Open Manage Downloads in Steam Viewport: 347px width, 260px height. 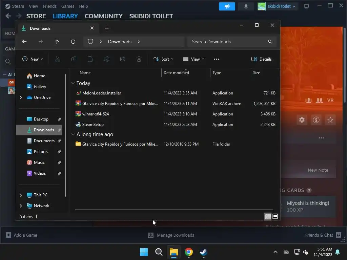pos(171,235)
